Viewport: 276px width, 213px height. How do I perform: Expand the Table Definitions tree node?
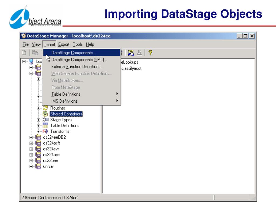[38, 126]
